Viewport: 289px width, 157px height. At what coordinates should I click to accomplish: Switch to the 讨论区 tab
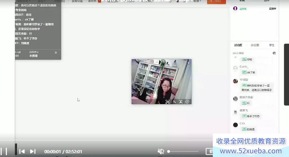[x=238, y=45]
